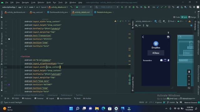Viewport: 200px width, 112px height.
Task: Open the Problems tool window
Action: point(27,98)
